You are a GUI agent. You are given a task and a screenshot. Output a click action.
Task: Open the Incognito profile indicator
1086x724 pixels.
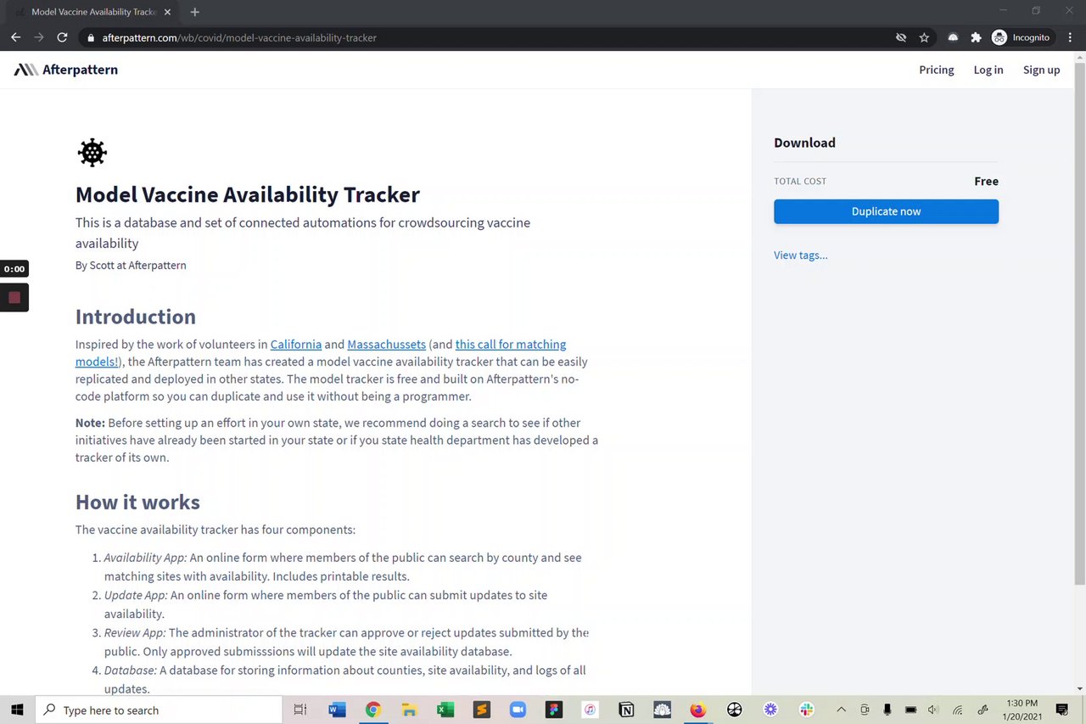click(x=1022, y=37)
